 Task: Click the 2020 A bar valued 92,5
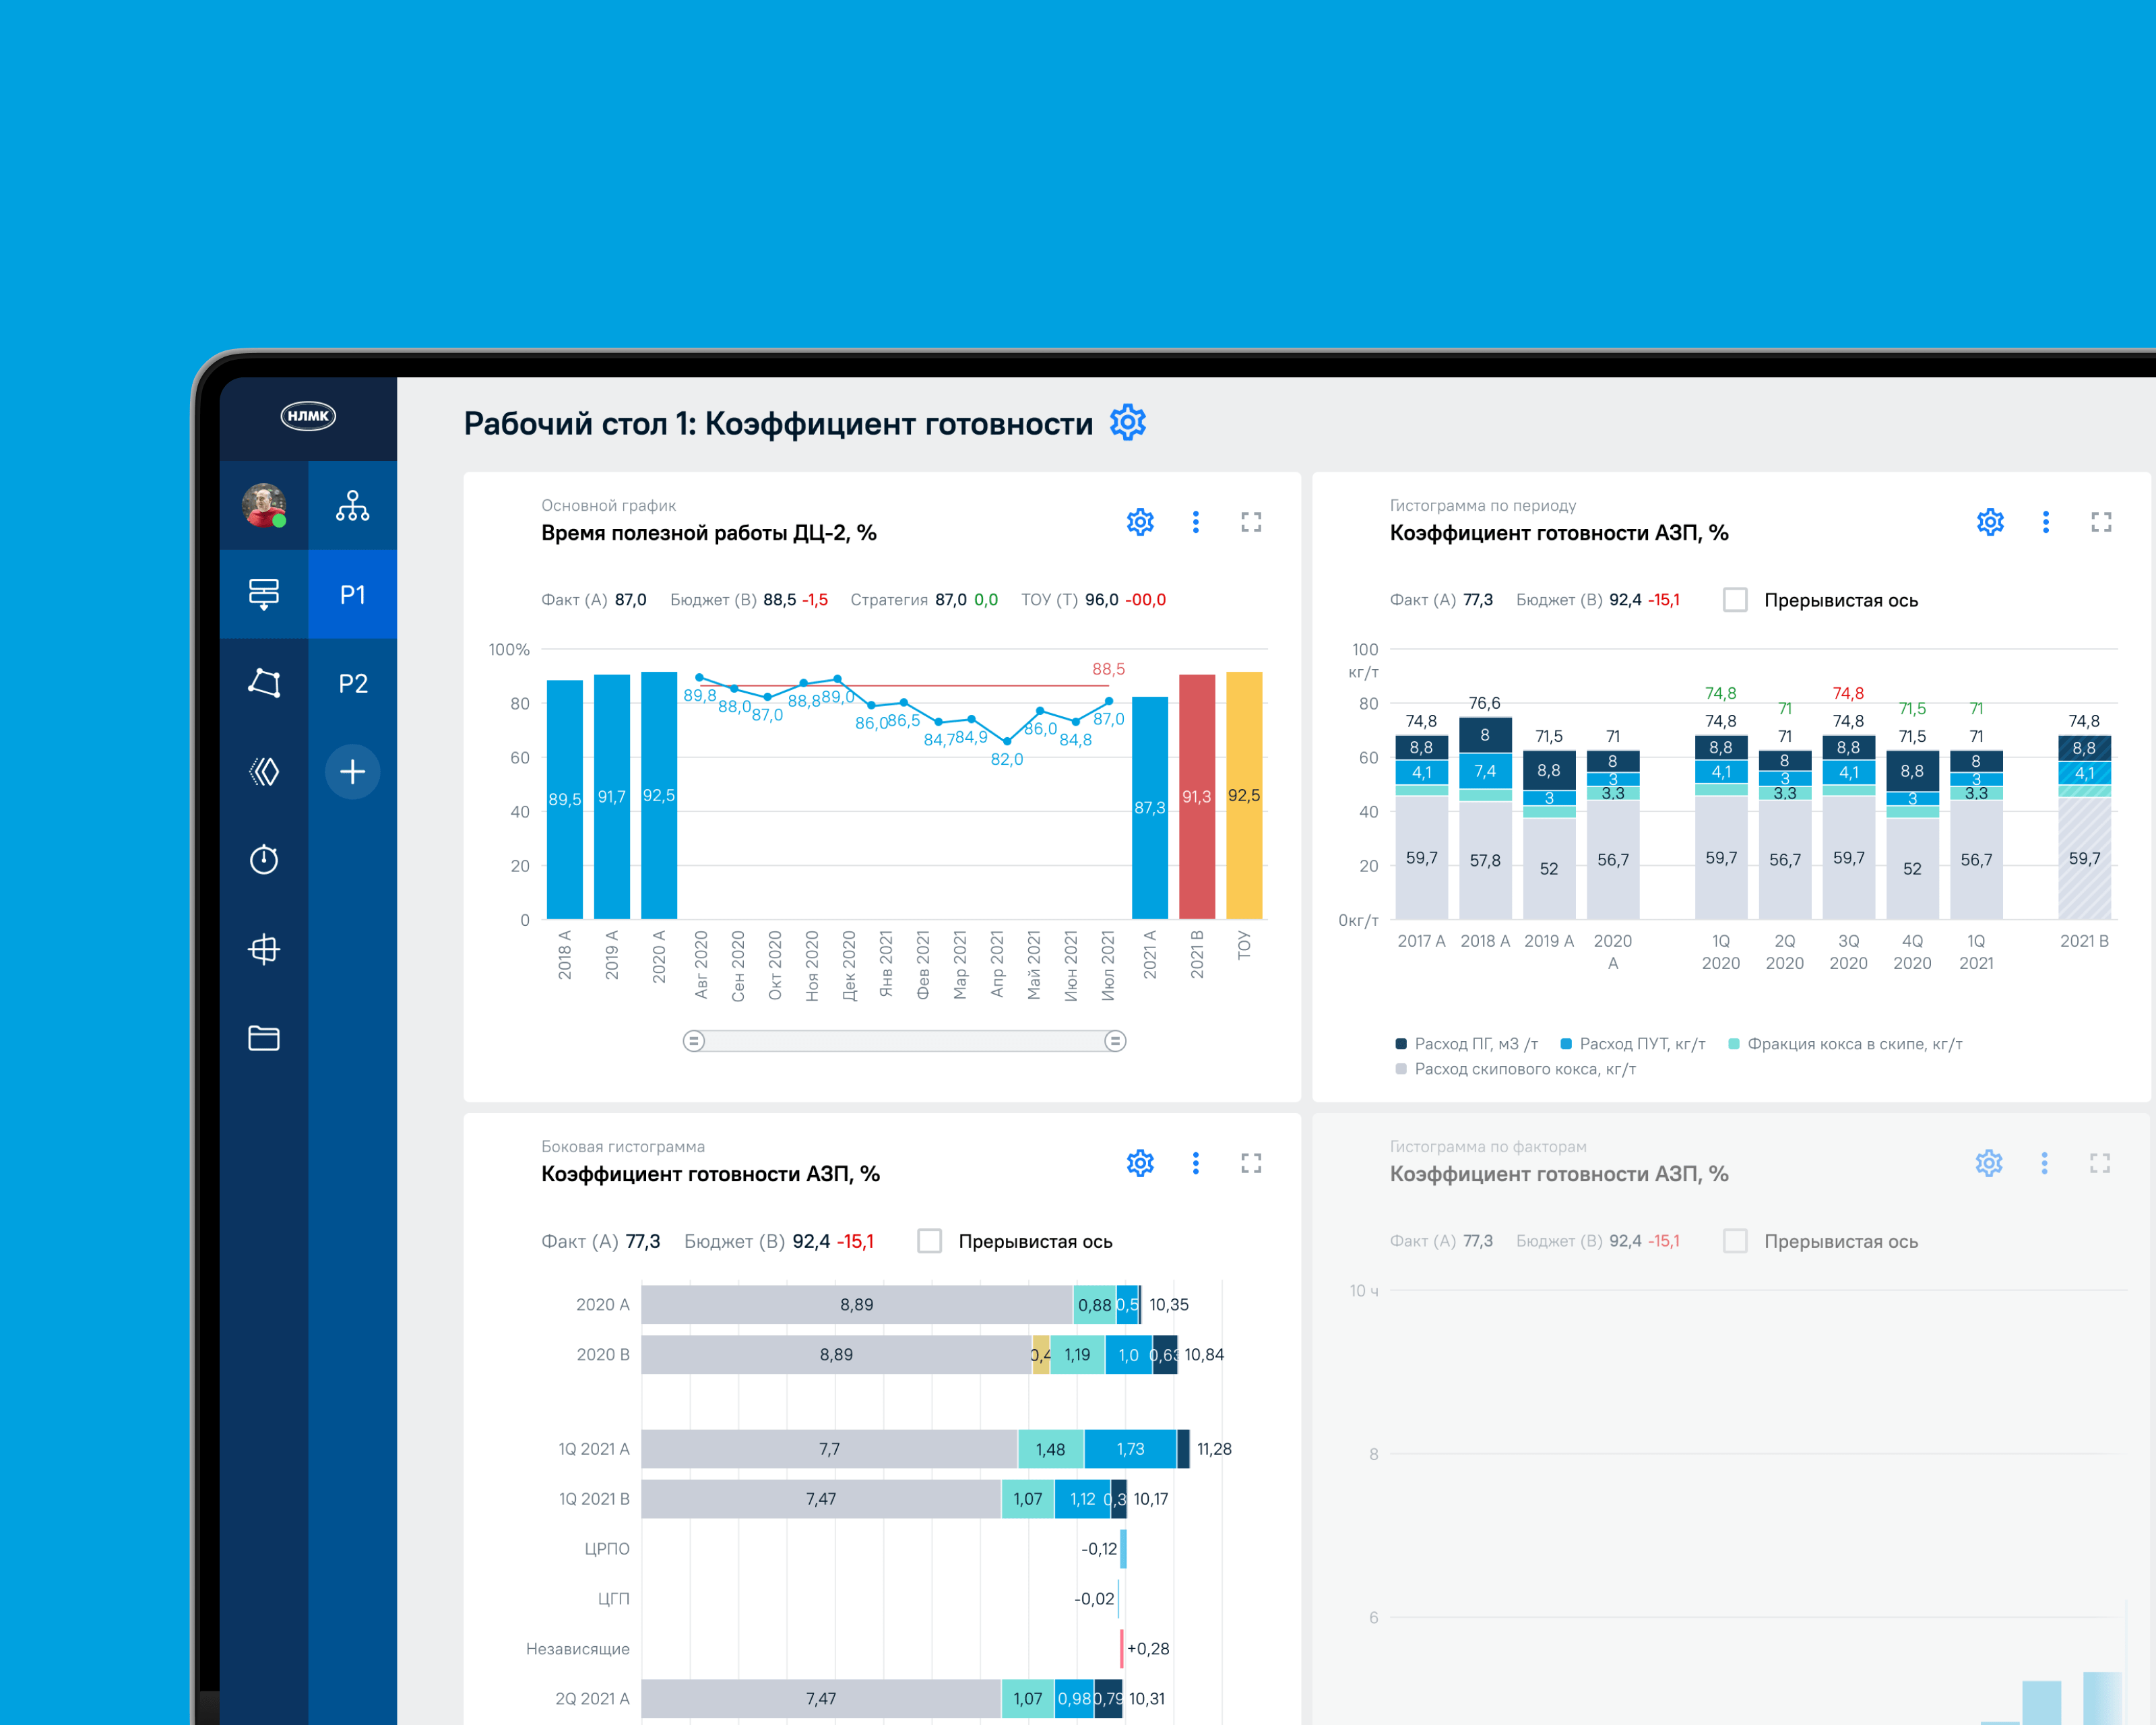tap(659, 795)
